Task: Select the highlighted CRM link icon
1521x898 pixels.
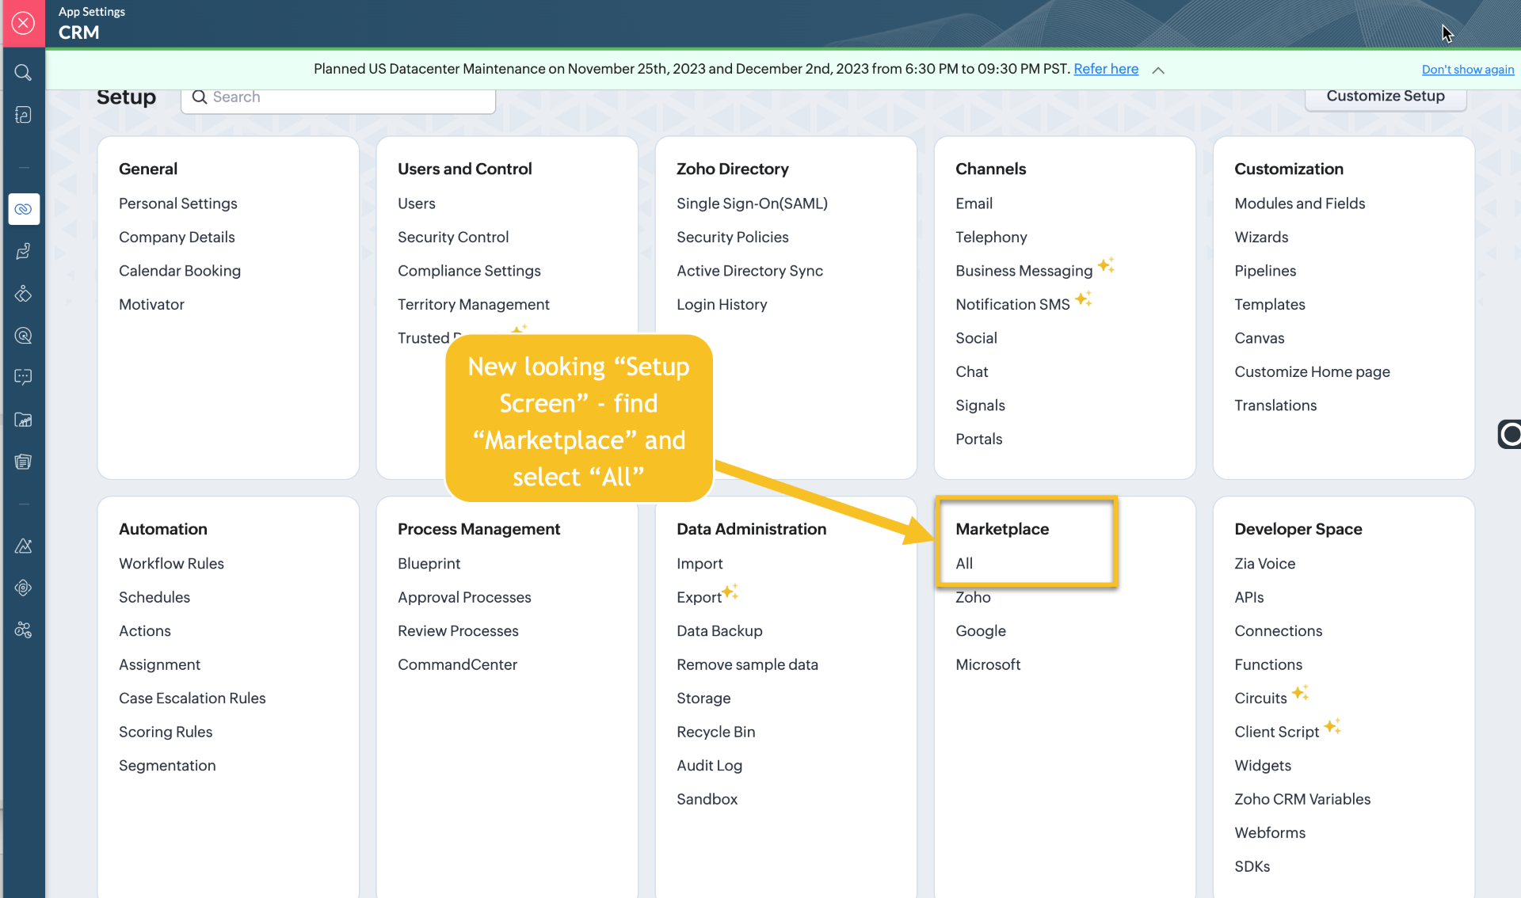Action: [23, 209]
